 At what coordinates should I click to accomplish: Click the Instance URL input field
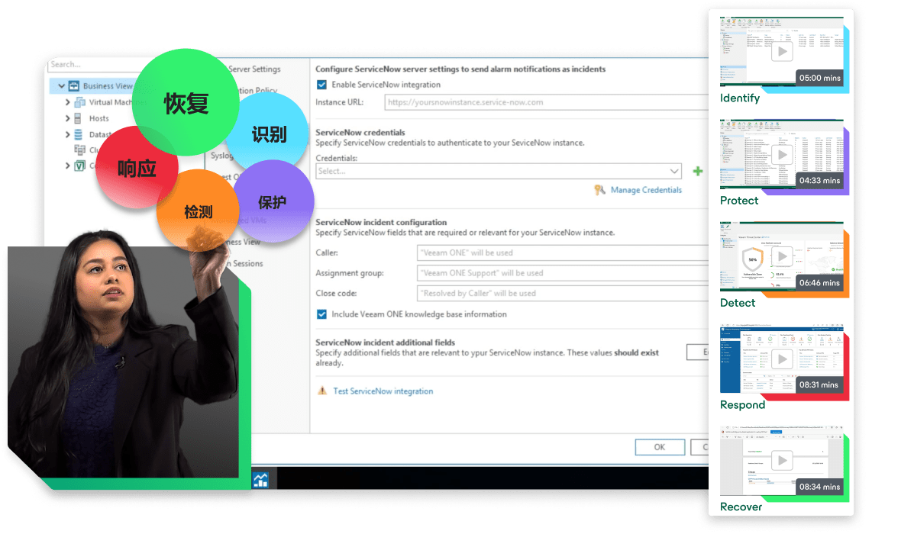(x=547, y=102)
